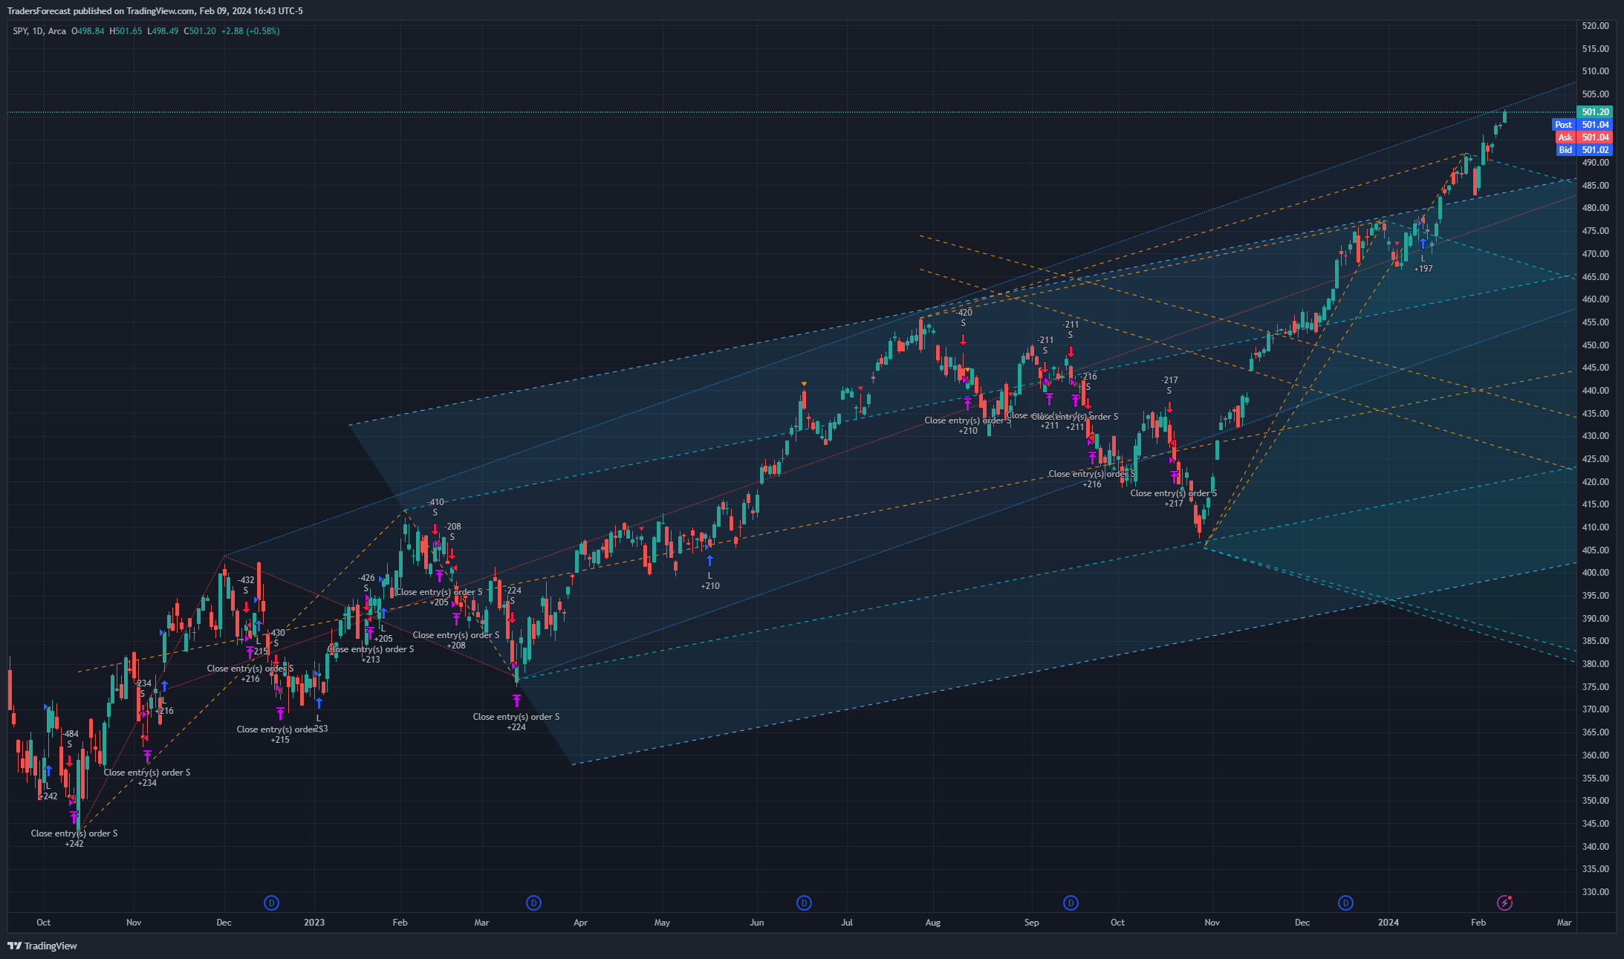Click the blue Bid 501.02 price label
The height and width of the screenshot is (959, 1624).
click(1584, 150)
